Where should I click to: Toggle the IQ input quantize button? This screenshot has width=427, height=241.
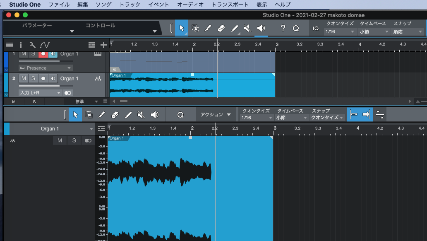tap(316, 28)
